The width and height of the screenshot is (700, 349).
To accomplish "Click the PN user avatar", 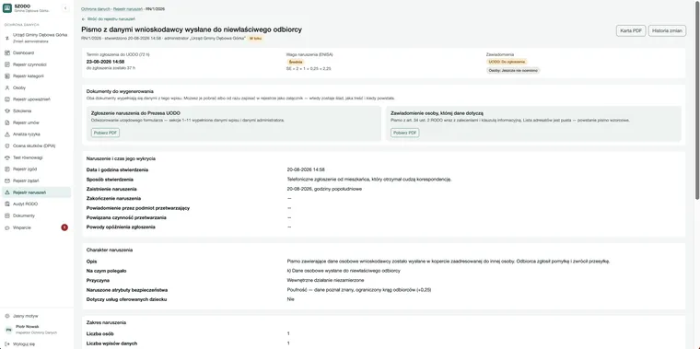I will click(8, 330).
